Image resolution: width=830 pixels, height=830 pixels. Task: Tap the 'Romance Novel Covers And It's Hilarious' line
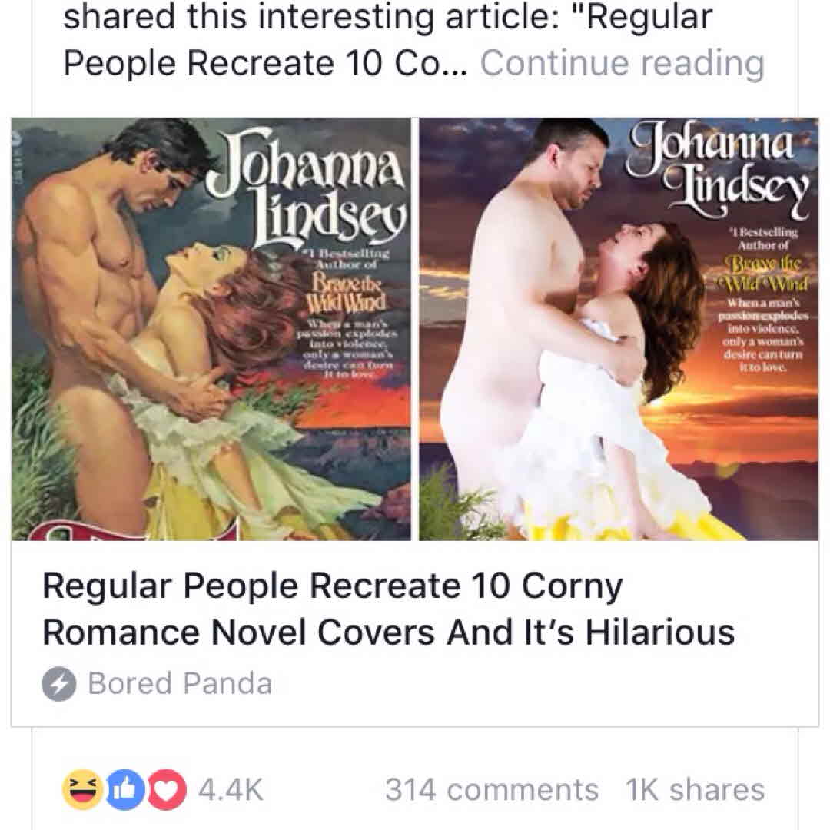(389, 632)
